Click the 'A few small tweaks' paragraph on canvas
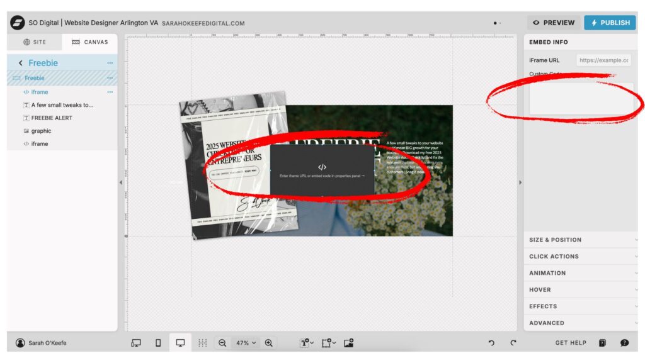645x363 pixels. (414, 157)
